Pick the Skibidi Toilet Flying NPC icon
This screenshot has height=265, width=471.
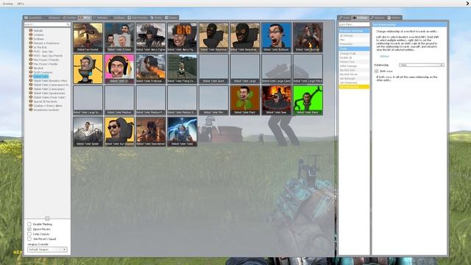tap(182, 68)
